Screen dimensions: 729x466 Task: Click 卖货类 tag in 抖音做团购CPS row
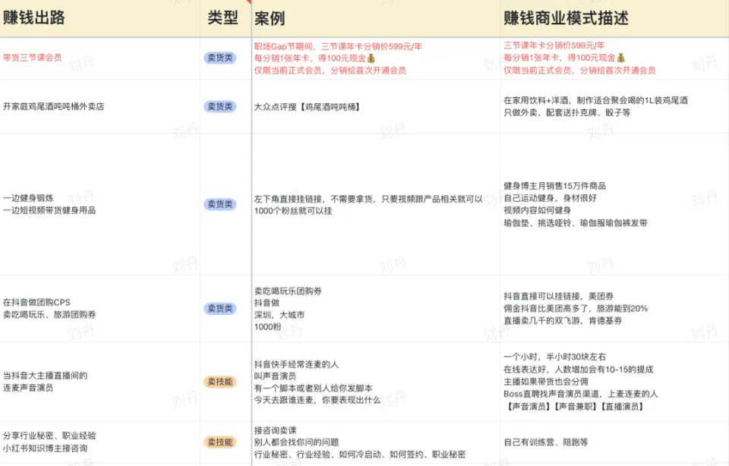[x=220, y=308]
